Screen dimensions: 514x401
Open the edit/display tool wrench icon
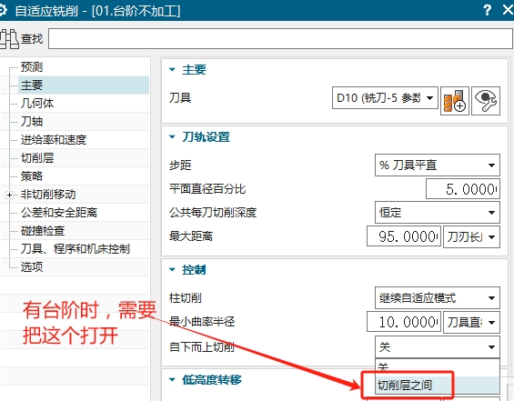[486, 101]
